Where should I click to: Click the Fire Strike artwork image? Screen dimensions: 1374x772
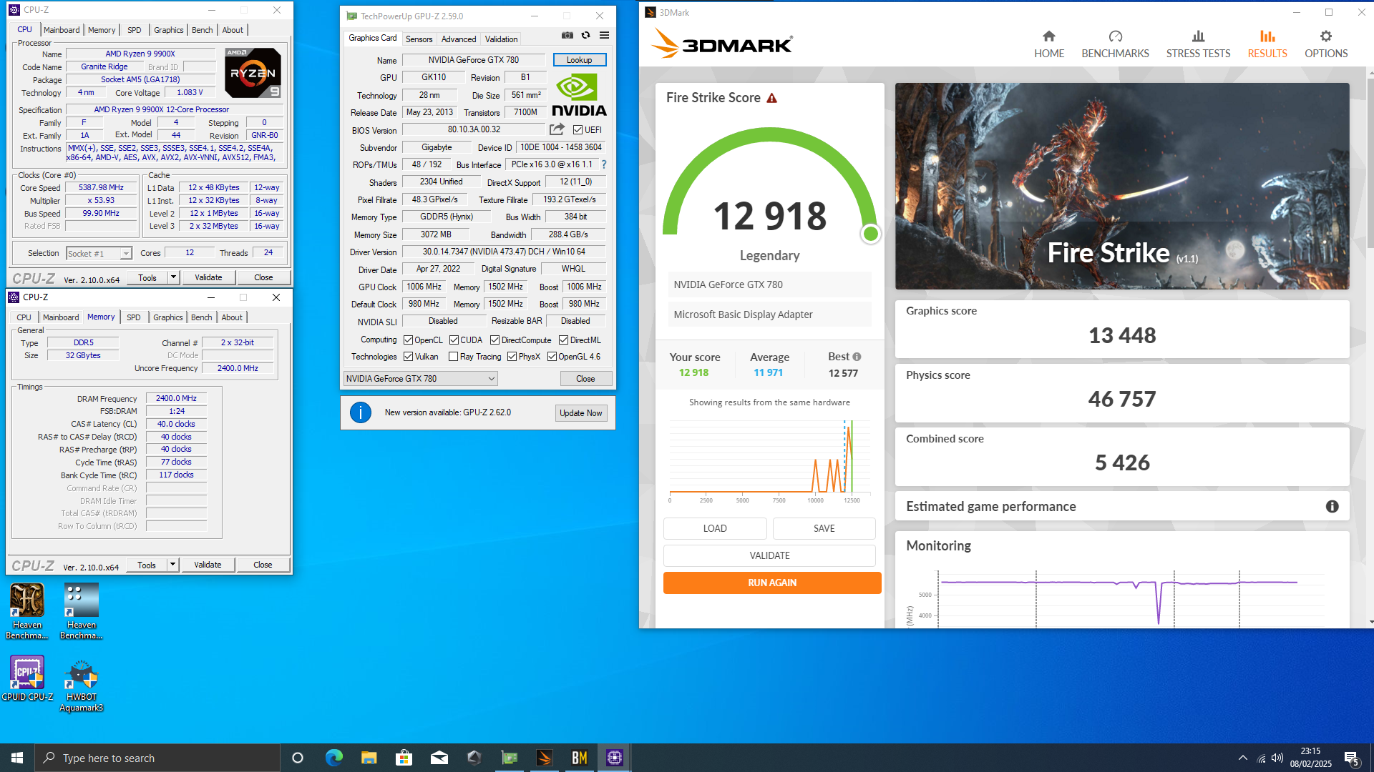pyautogui.click(x=1122, y=186)
